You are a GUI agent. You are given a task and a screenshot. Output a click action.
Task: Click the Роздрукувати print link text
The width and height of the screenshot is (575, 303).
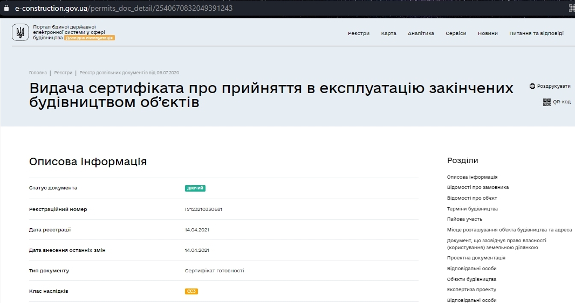pyautogui.click(x=553, y=86)
